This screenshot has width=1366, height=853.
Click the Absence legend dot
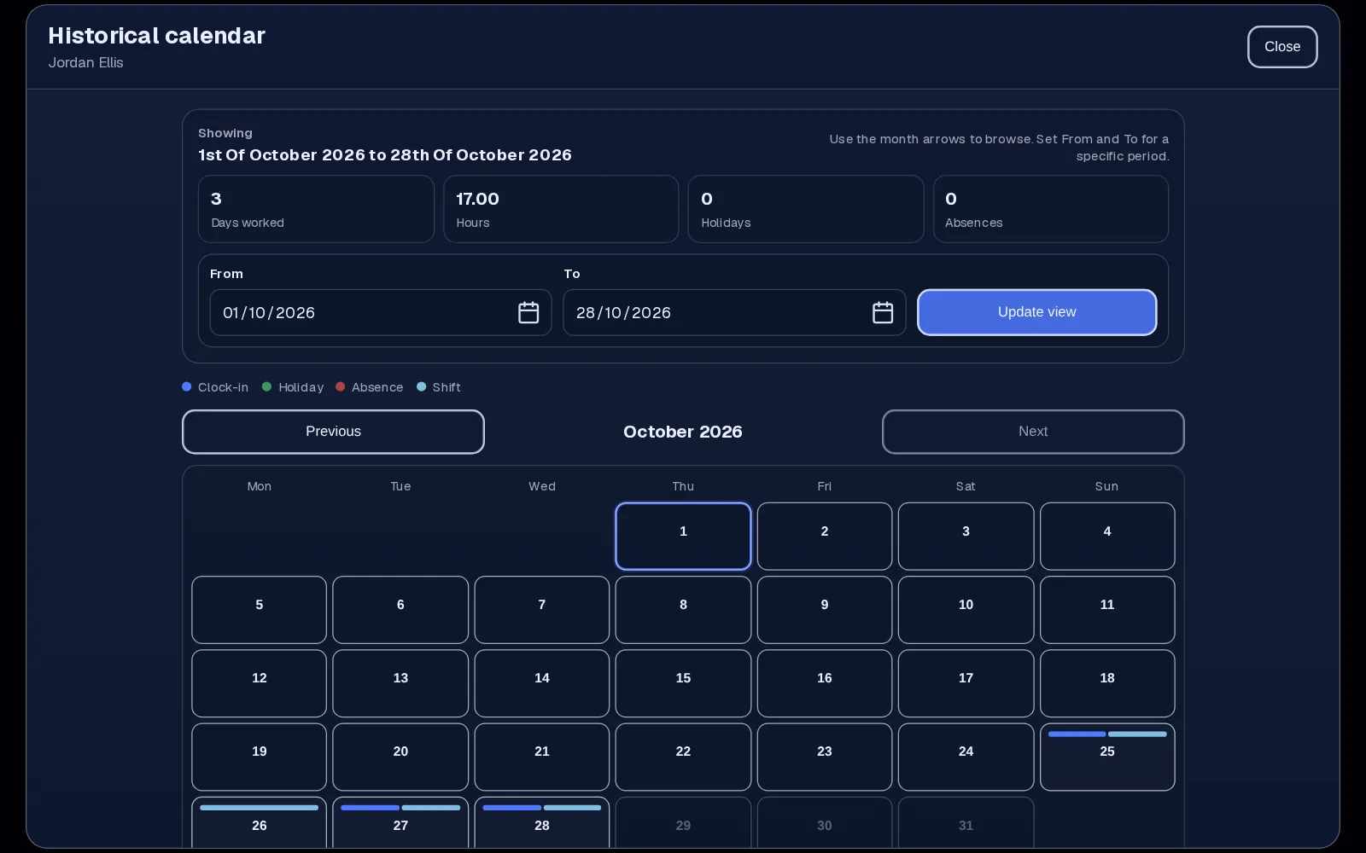click(x=341, y=386)
